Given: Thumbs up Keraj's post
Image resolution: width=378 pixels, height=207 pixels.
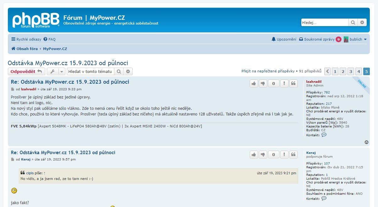Looking at the screenshot, I should coord(254,154).
